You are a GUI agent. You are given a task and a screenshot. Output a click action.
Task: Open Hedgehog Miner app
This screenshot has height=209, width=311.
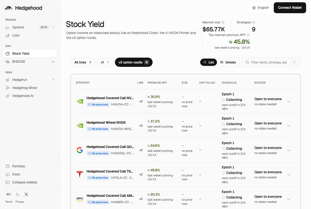click(x=30, y=88)
